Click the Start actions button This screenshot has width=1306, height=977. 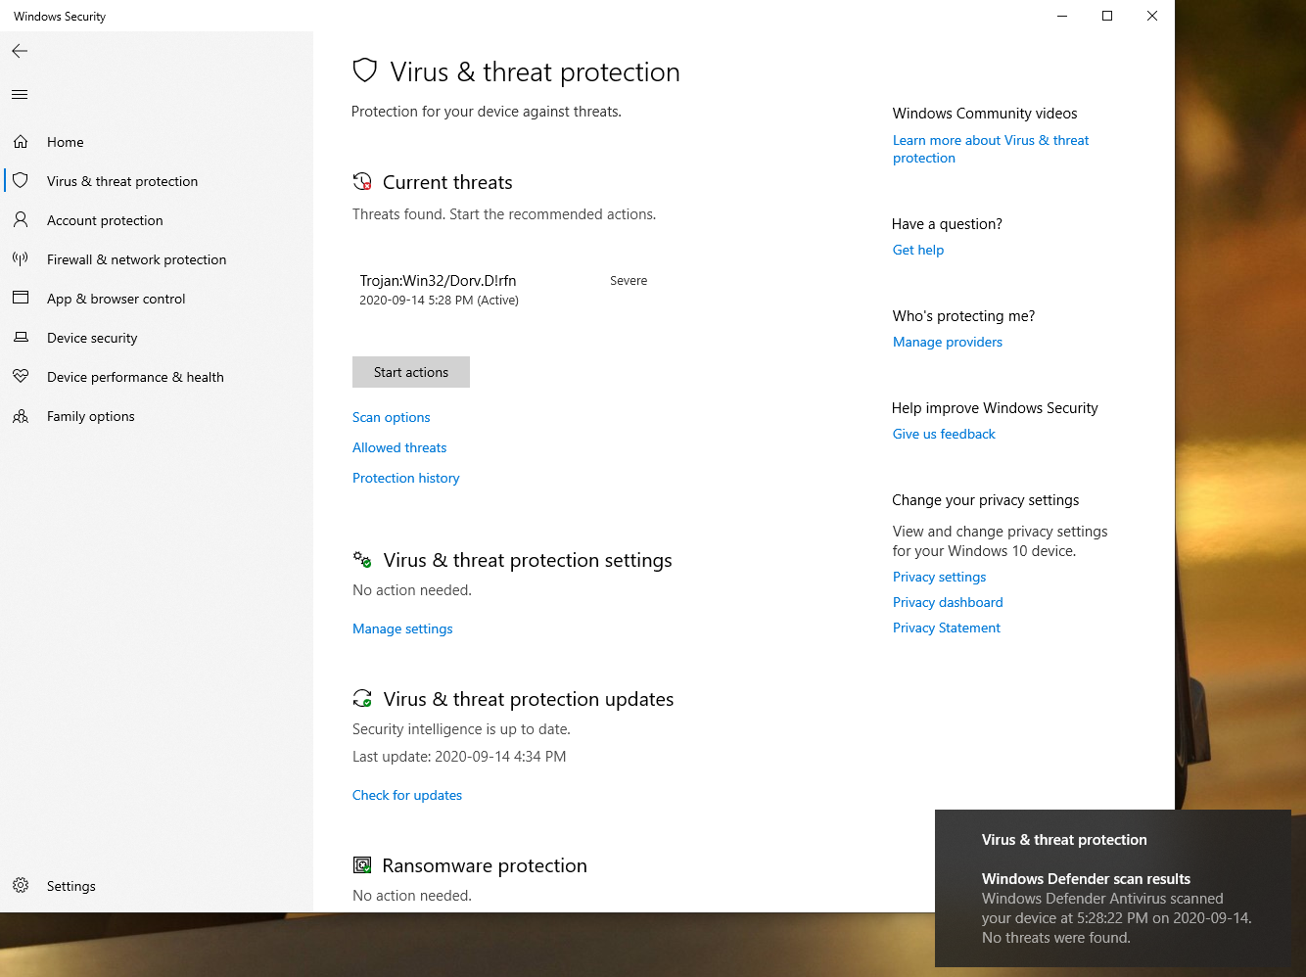[411, 372]
